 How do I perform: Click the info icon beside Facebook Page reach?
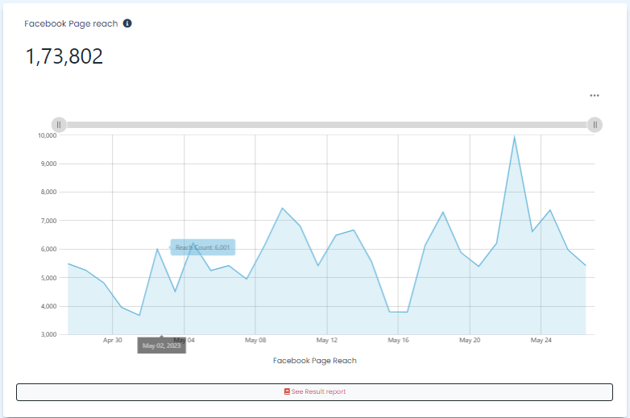(127, 23)
